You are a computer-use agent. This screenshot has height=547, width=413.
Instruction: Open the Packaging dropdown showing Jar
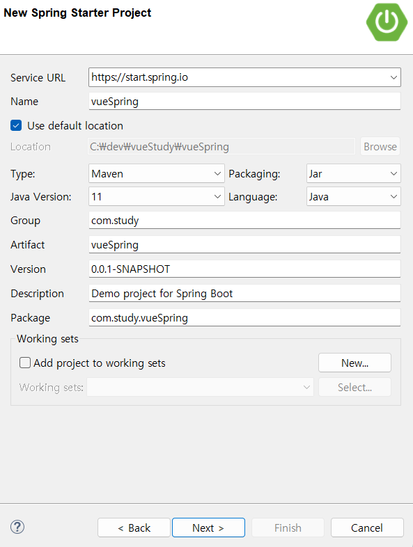coord(354,173)
